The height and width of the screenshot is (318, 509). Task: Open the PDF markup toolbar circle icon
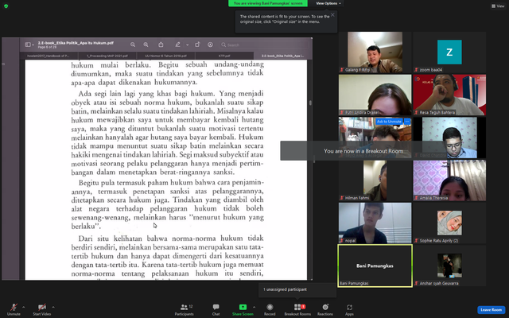click(x=210, y=45)
